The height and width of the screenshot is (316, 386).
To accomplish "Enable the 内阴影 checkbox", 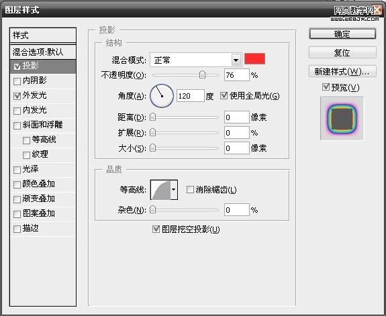I will click(17, 81).
